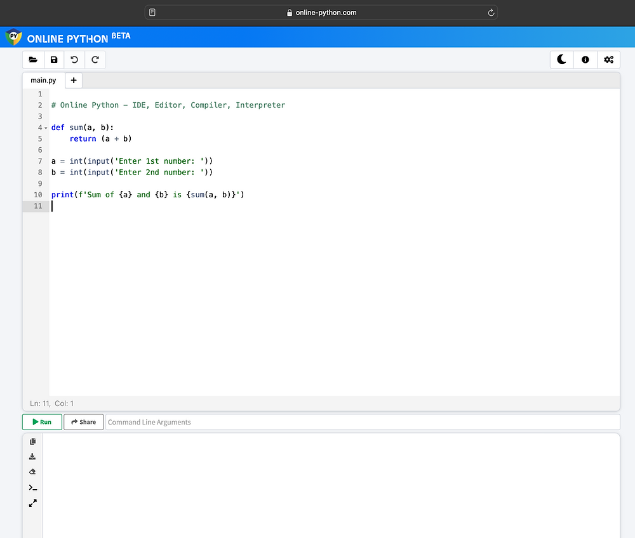Open editor settings gears icon
This screenshot has height=538, width=635.
(609, 60)
